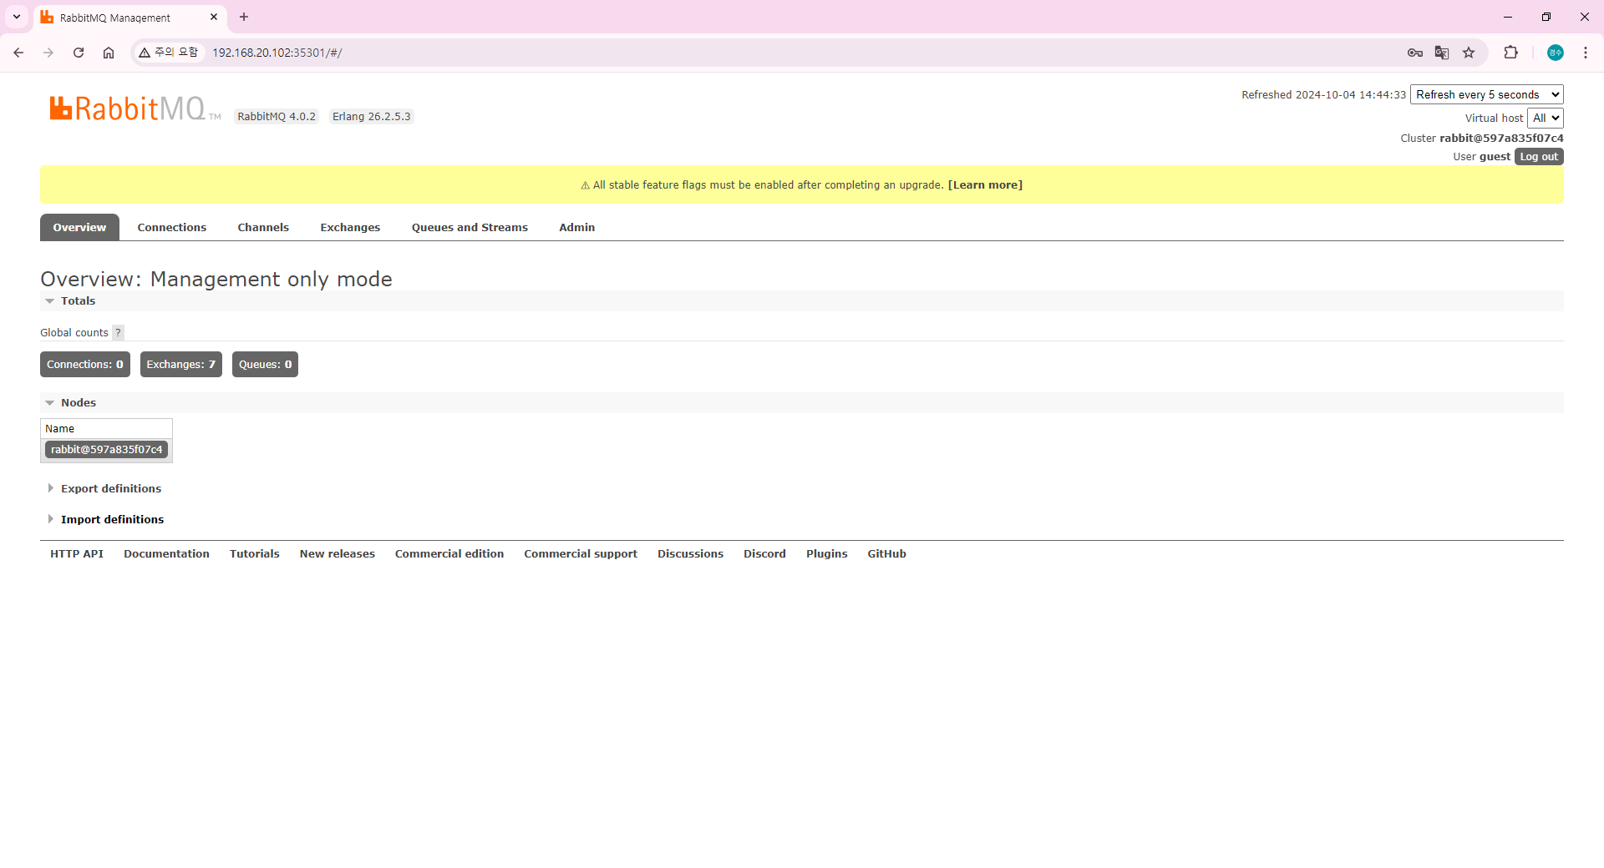Click the Refreshed timestamp text
1604x868 pixels.
coord(1323,94)
